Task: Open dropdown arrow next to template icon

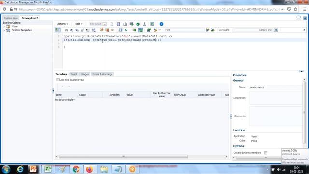Action: [x=160, y=30]
